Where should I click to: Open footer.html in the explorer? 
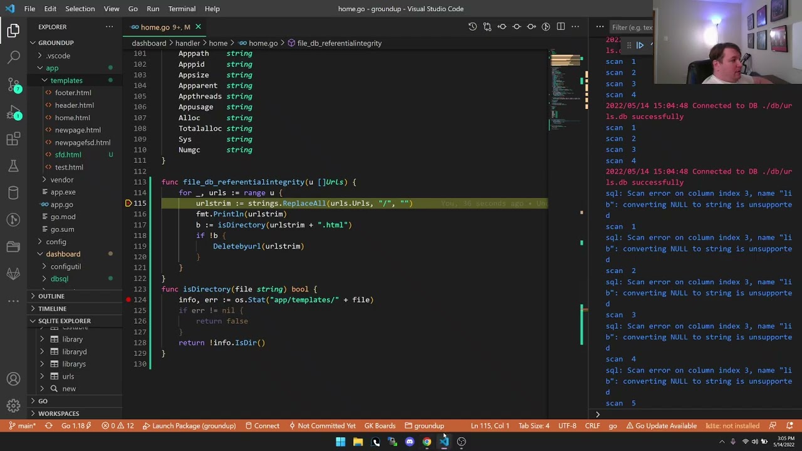tap(73, 93)
